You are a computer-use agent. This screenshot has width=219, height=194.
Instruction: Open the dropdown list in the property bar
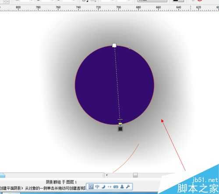(152, 1)
